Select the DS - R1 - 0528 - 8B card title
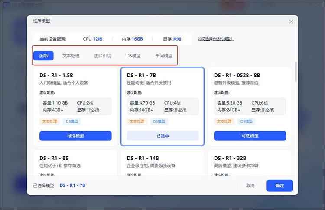325x210 pixels. click(237, 75)
